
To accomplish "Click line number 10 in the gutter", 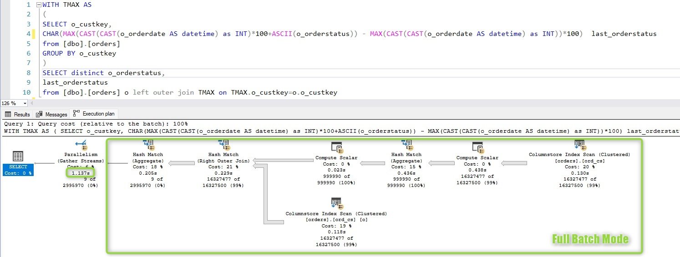I will (26, 93).
